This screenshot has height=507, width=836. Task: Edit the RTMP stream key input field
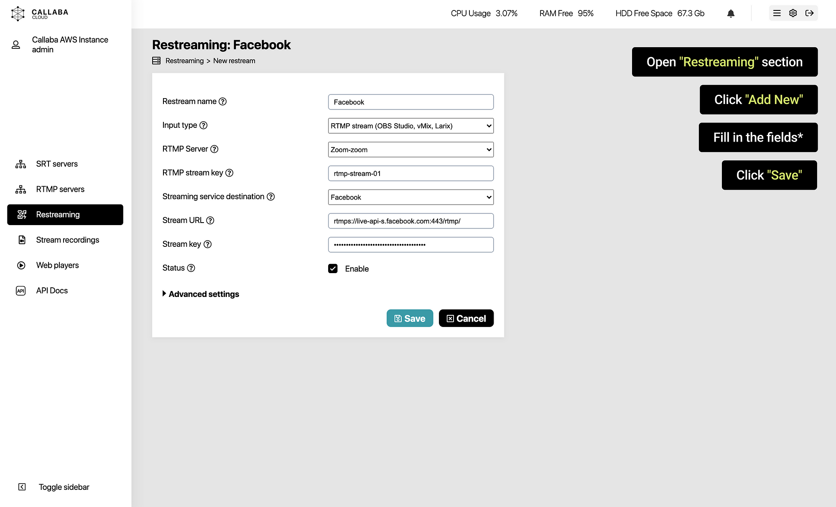click(411, 173)
